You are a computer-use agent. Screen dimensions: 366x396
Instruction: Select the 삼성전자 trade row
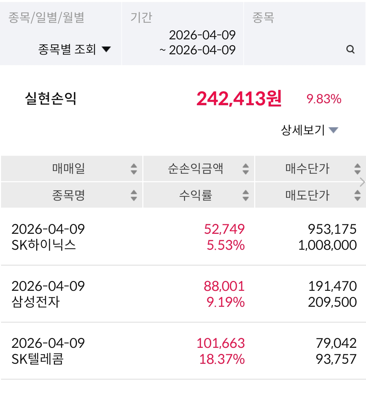click(183, 294)
